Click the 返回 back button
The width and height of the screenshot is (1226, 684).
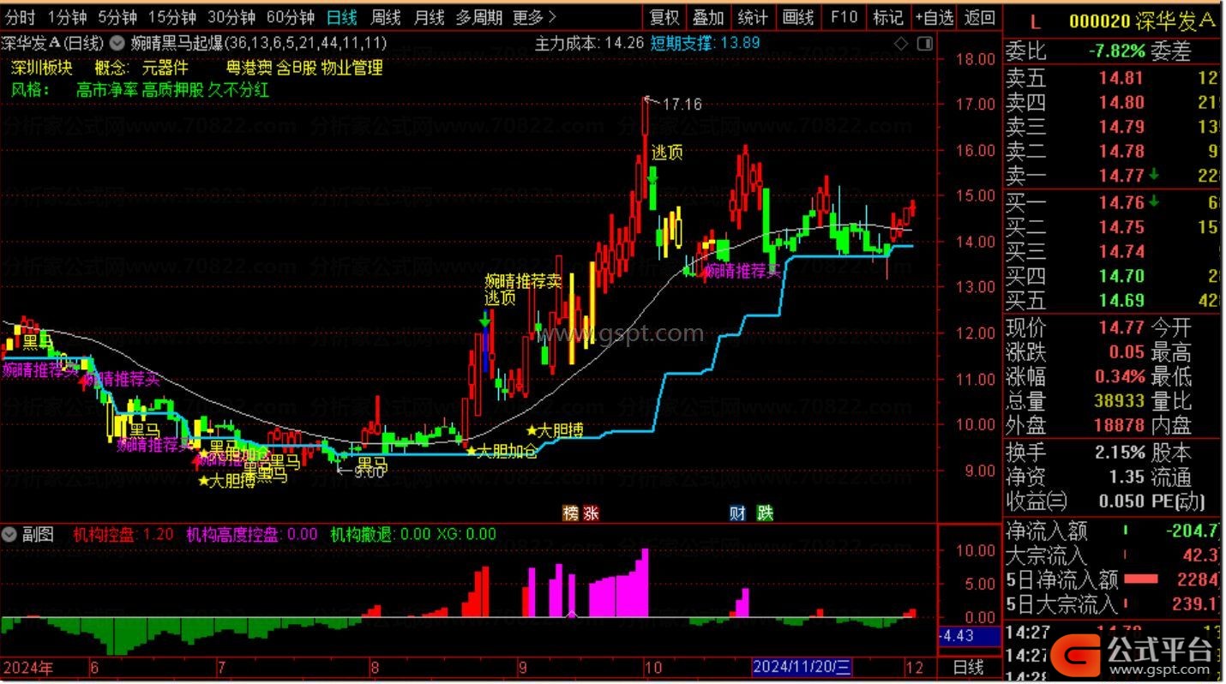click(x=979, y=16)
